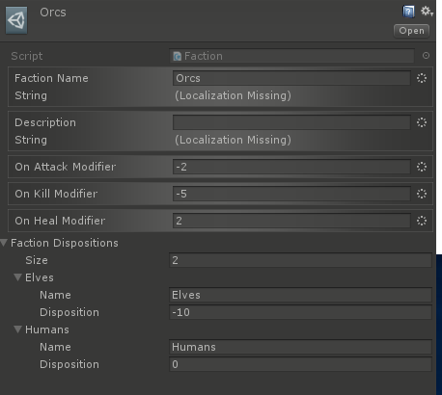Click the Elves Disposition value field
442x395 pixels.
pyautogui.click(x=300, y=312)
